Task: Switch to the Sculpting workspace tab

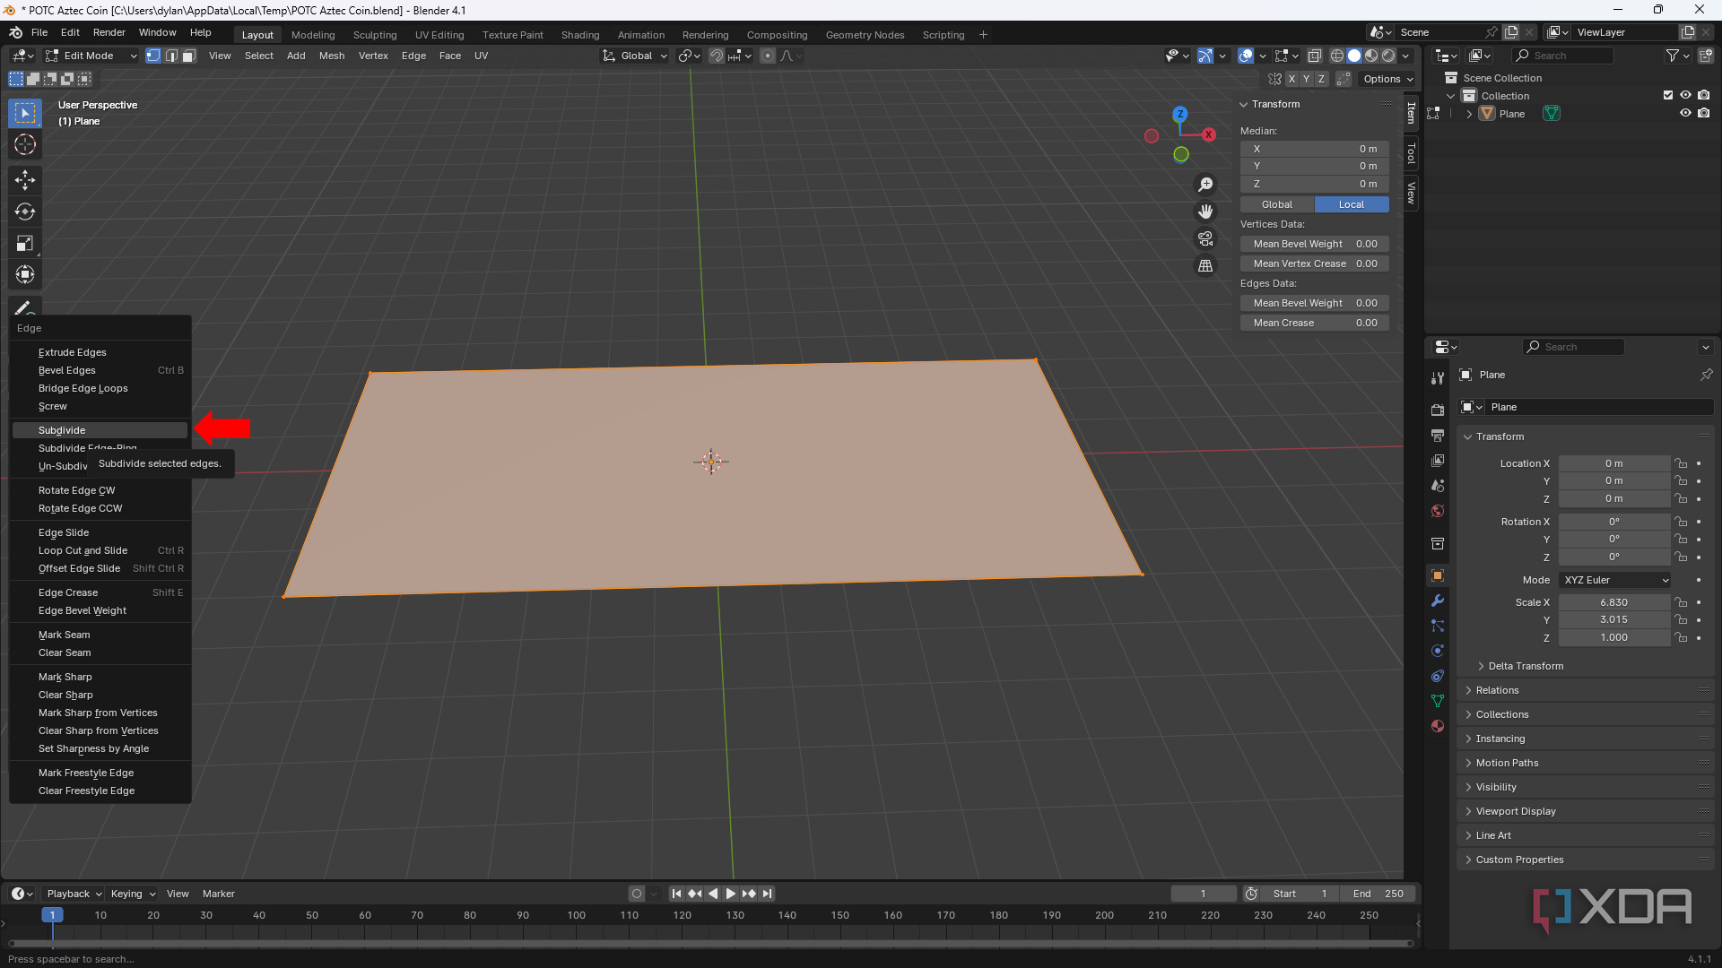Action: point(375,35)
